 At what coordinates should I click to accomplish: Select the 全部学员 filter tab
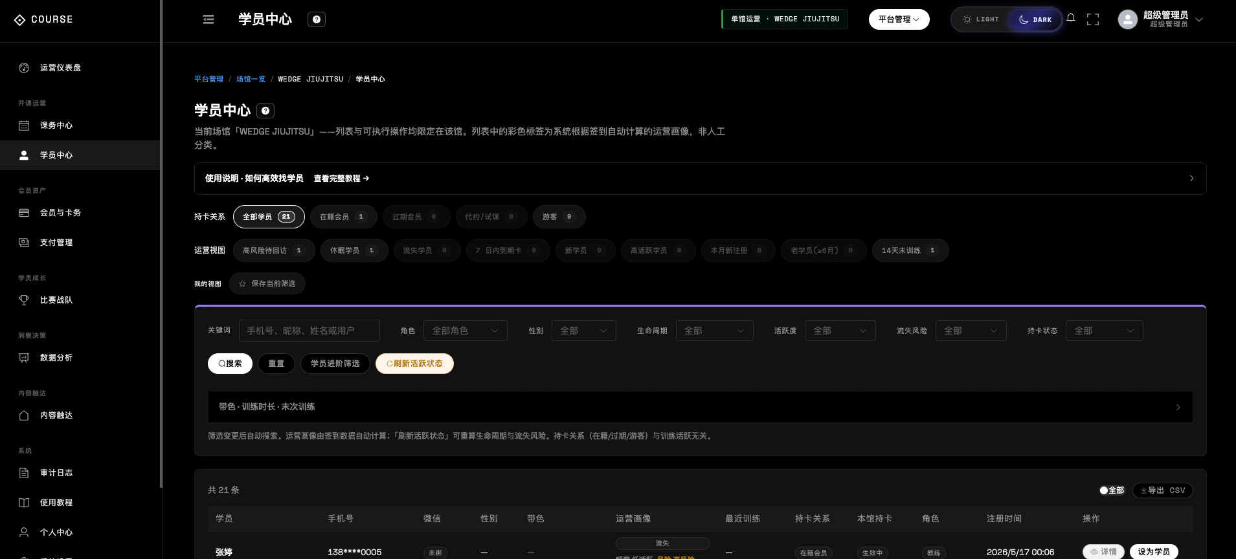(x=269, y=217)
